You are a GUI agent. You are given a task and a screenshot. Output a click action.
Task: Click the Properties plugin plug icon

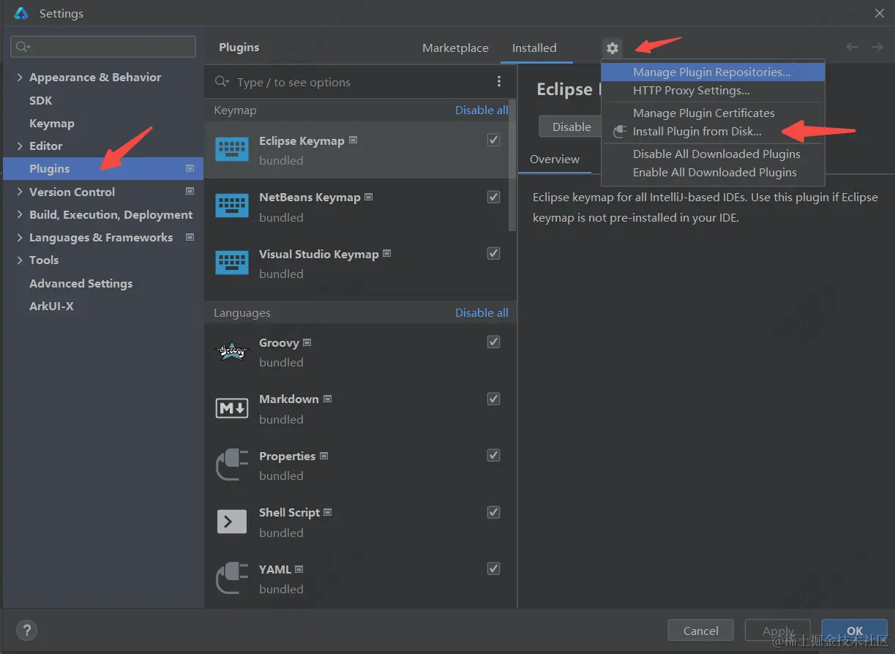(232, 465)
